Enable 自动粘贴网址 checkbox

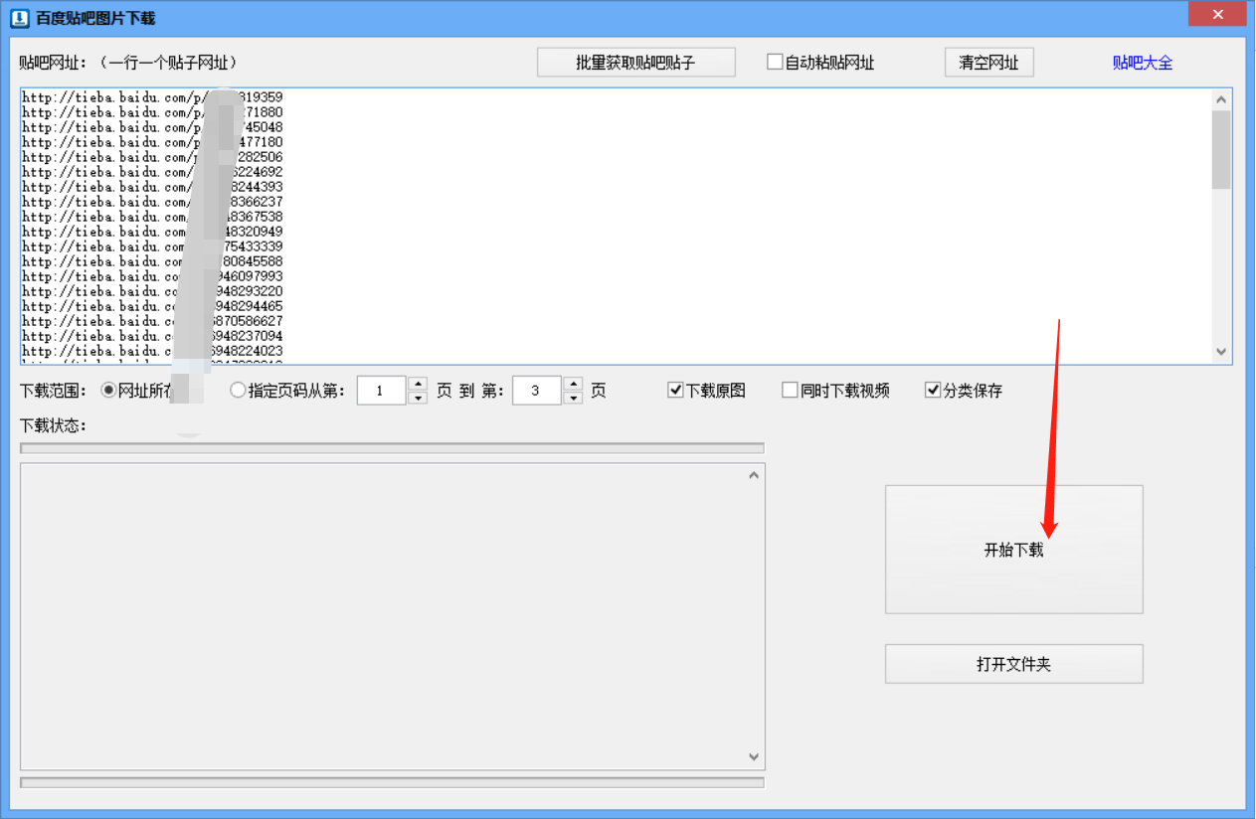pyautogui.click(x=775, y=62)
